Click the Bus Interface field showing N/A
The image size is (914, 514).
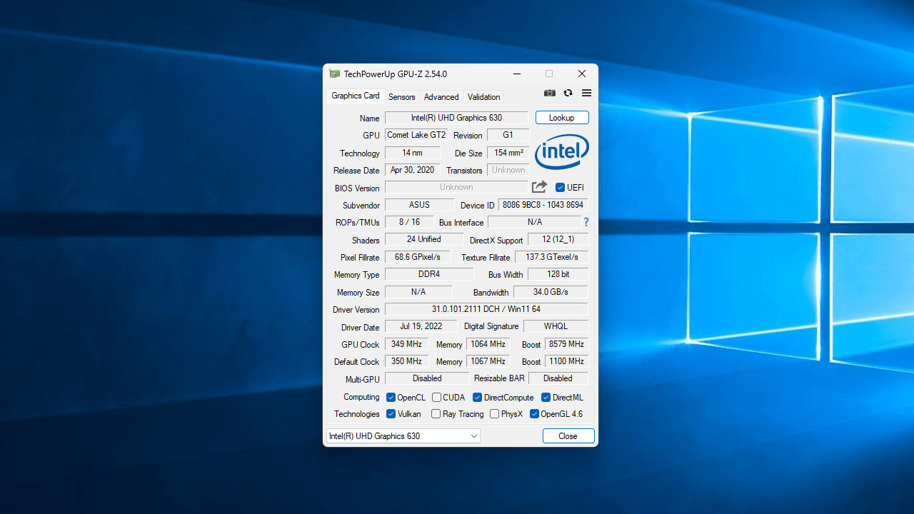pos(534,222)
